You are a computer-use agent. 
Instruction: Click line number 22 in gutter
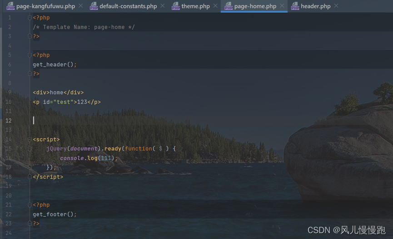9,214
